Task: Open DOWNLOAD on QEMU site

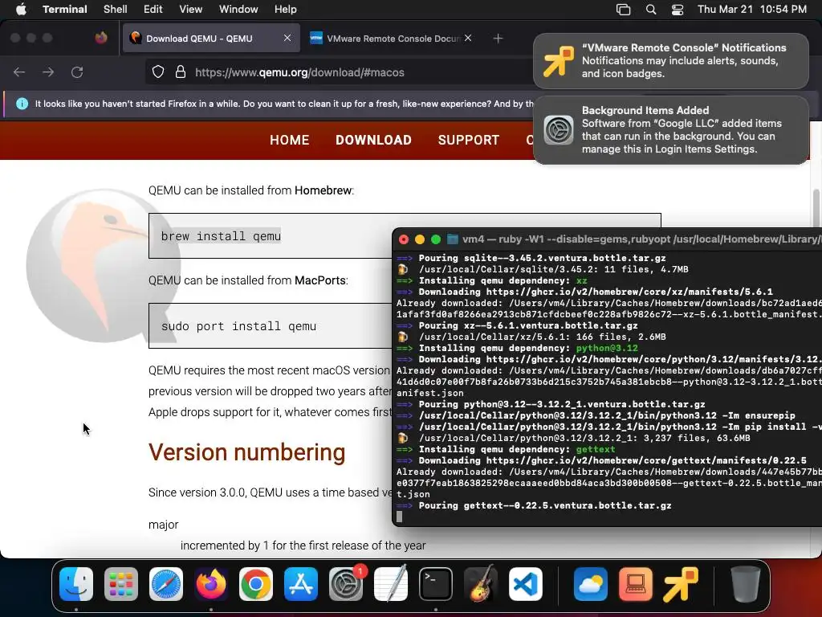Action: 373,140
